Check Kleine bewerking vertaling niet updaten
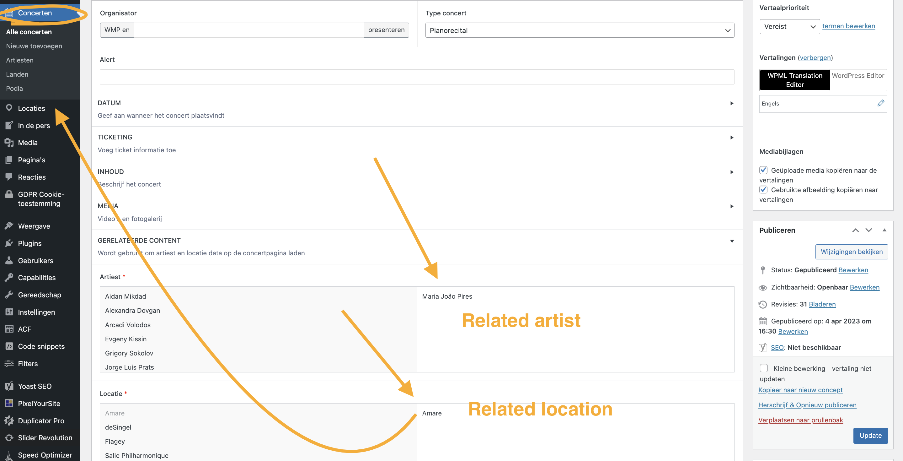The width and height of the screenshot is (903, 461). (763, 368)
